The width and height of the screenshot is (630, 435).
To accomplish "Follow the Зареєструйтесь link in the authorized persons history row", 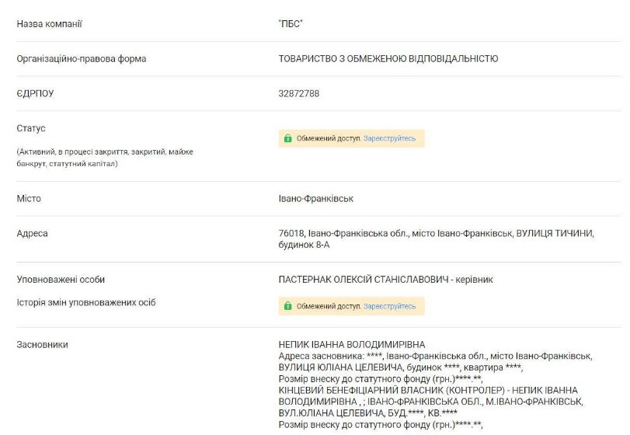I will (x=389, y=307).
